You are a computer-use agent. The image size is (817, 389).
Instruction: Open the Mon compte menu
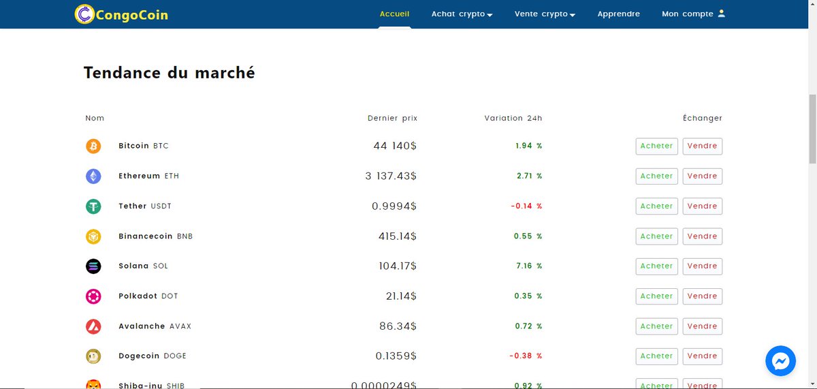[694, 14]
